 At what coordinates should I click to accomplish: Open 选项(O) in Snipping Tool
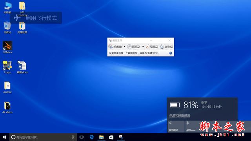pos(166,47)
